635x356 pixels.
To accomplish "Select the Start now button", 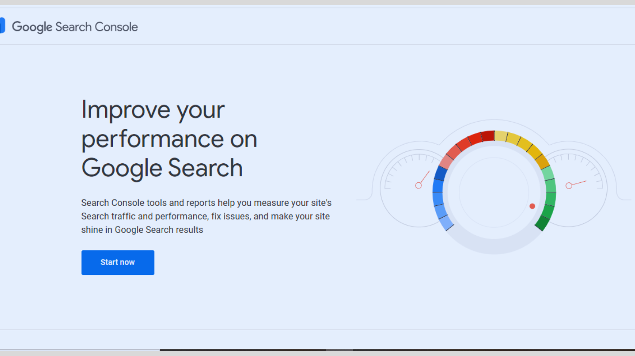I will pos(117,262).
